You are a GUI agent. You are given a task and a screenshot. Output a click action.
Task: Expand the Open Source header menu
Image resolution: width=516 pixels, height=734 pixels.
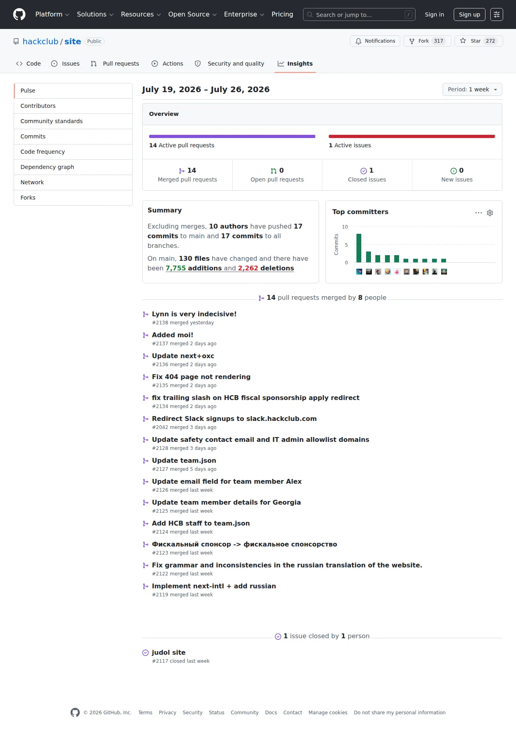click(x=192, y=14)
